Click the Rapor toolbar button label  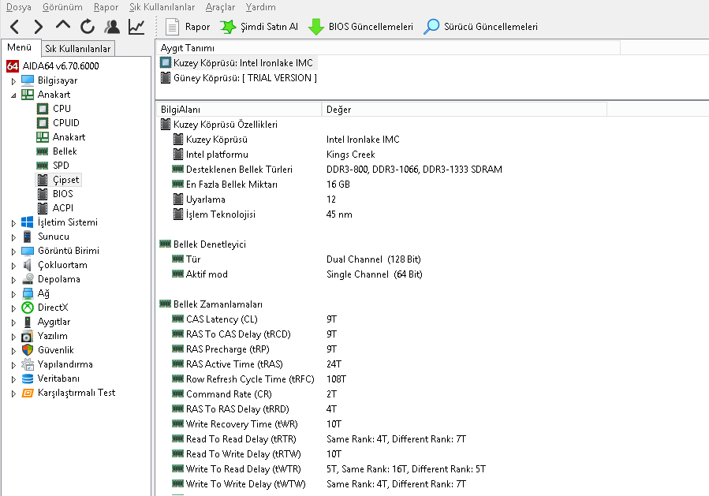198,27
